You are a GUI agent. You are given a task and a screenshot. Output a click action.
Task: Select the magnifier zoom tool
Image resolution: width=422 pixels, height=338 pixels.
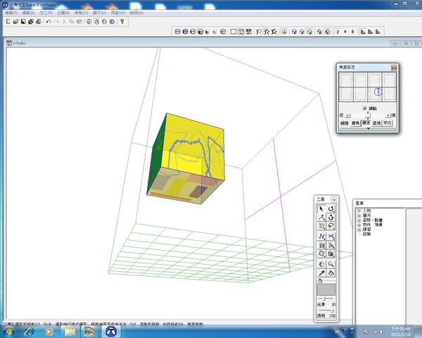click(331, 264)
